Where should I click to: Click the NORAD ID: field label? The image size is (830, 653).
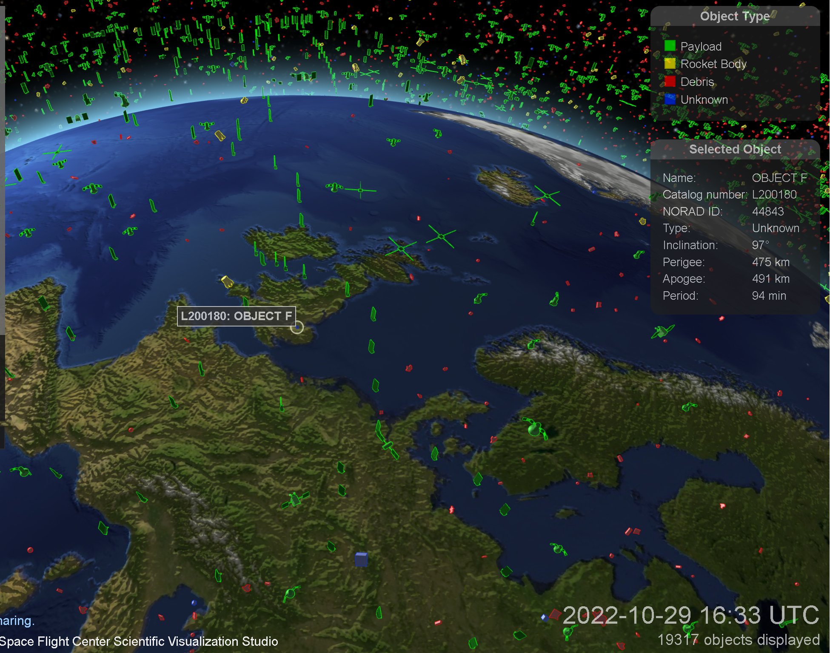(x=693, y=211)
